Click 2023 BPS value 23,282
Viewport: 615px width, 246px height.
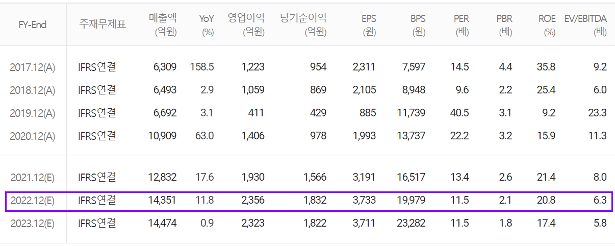pos(411,223)
